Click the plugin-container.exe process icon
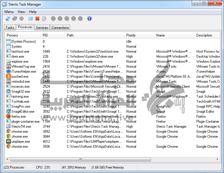 click(x=8, y=121)
